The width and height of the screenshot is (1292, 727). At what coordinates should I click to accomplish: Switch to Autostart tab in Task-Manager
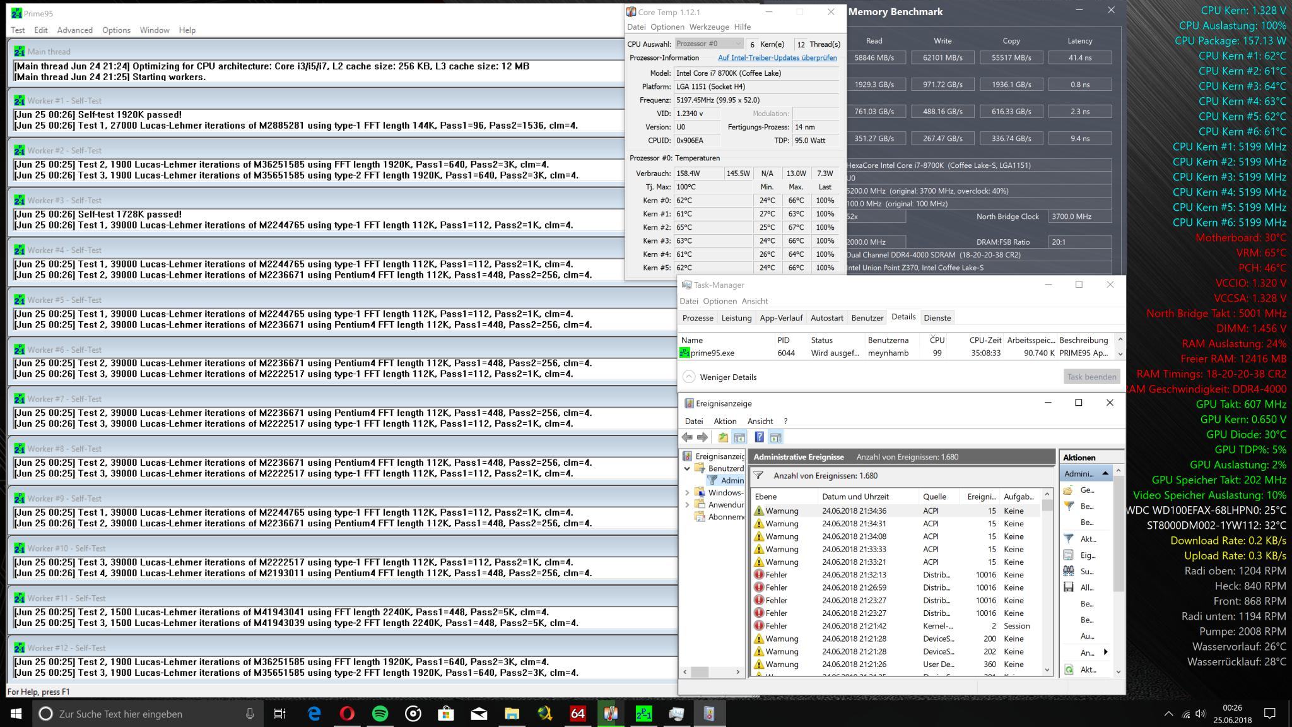point(826,317)
